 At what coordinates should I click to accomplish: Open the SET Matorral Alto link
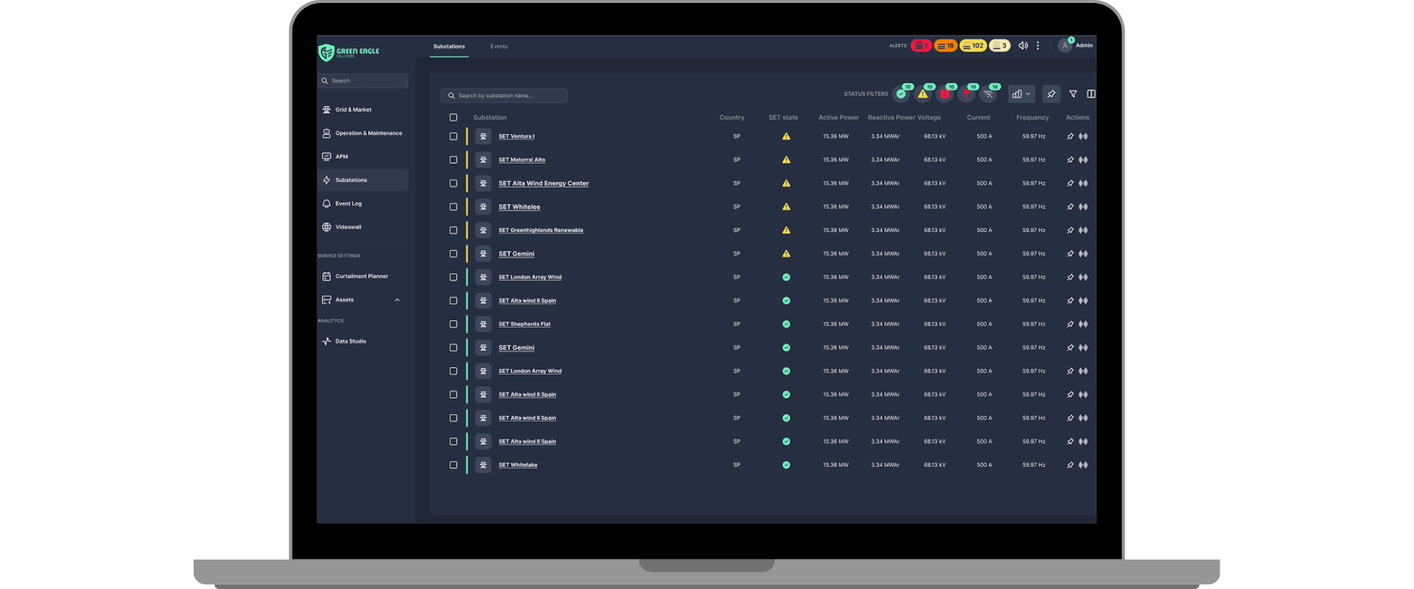click(522, 160)
